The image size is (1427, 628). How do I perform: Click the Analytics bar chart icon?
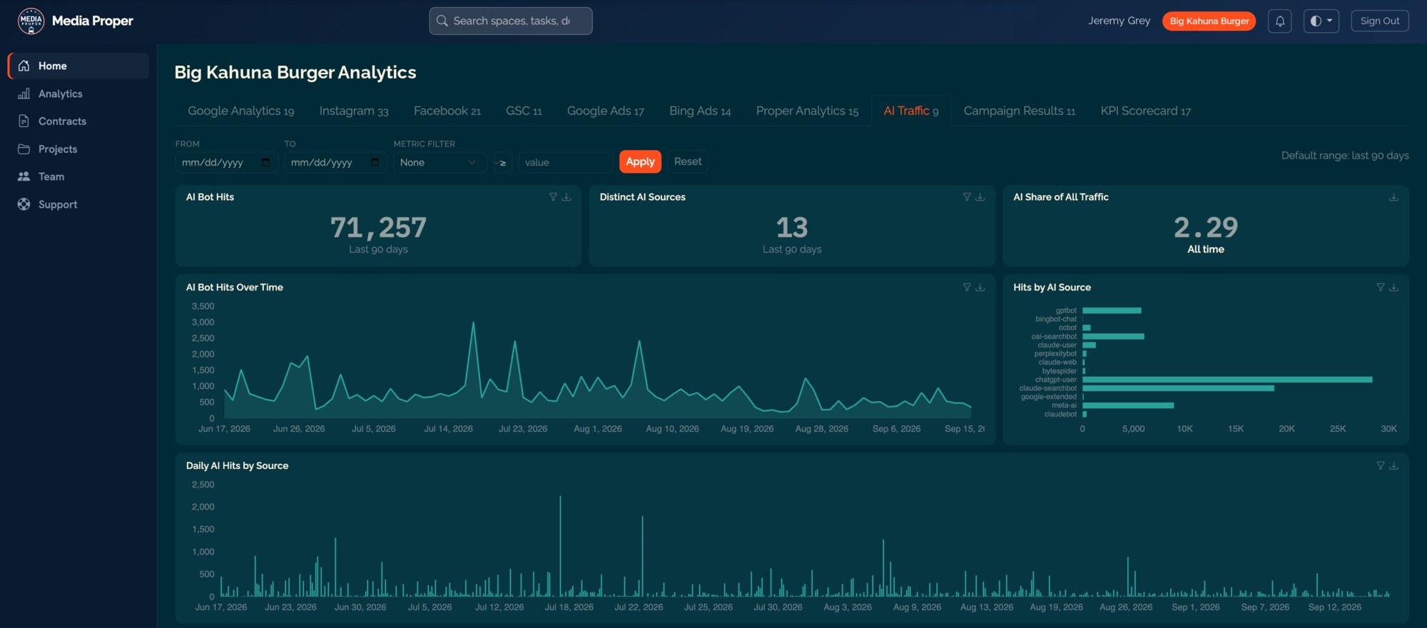pos(24,93)
